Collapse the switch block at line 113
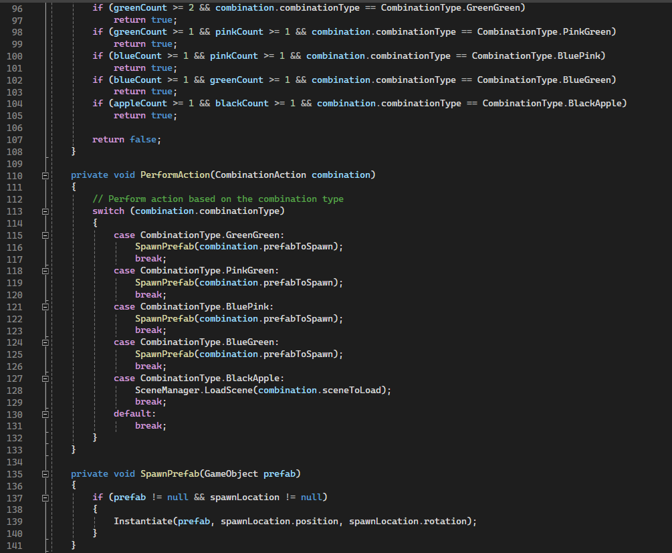This screenshot has width=672, height=553. point(45,211)
